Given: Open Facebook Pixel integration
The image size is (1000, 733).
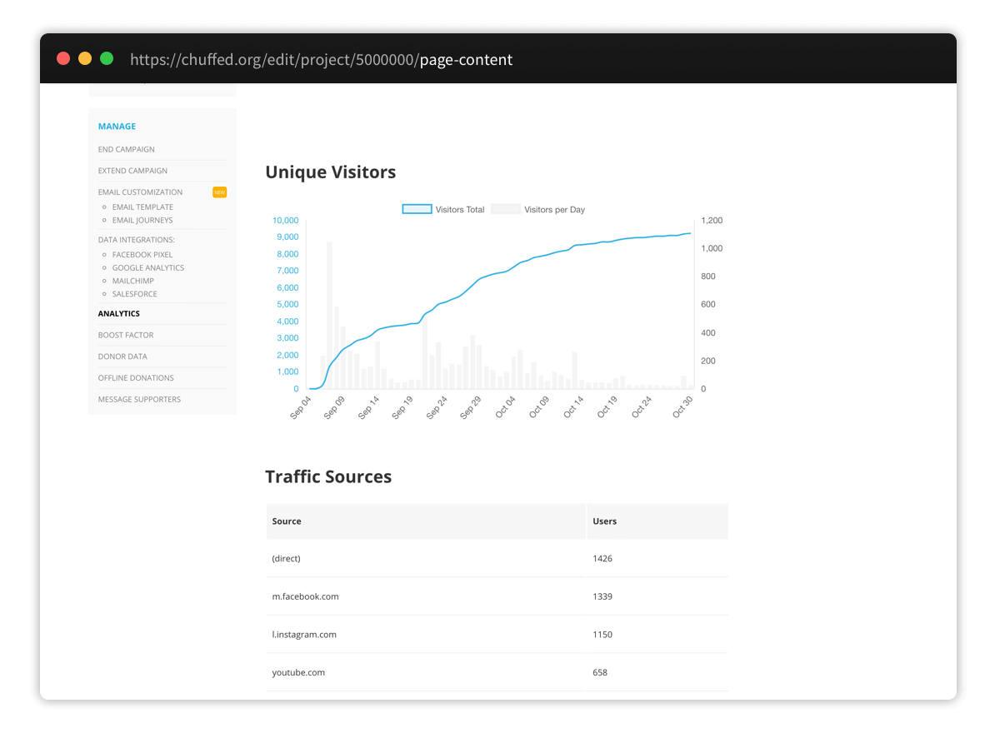Looking at the screenshot, I should coord(142,255).
